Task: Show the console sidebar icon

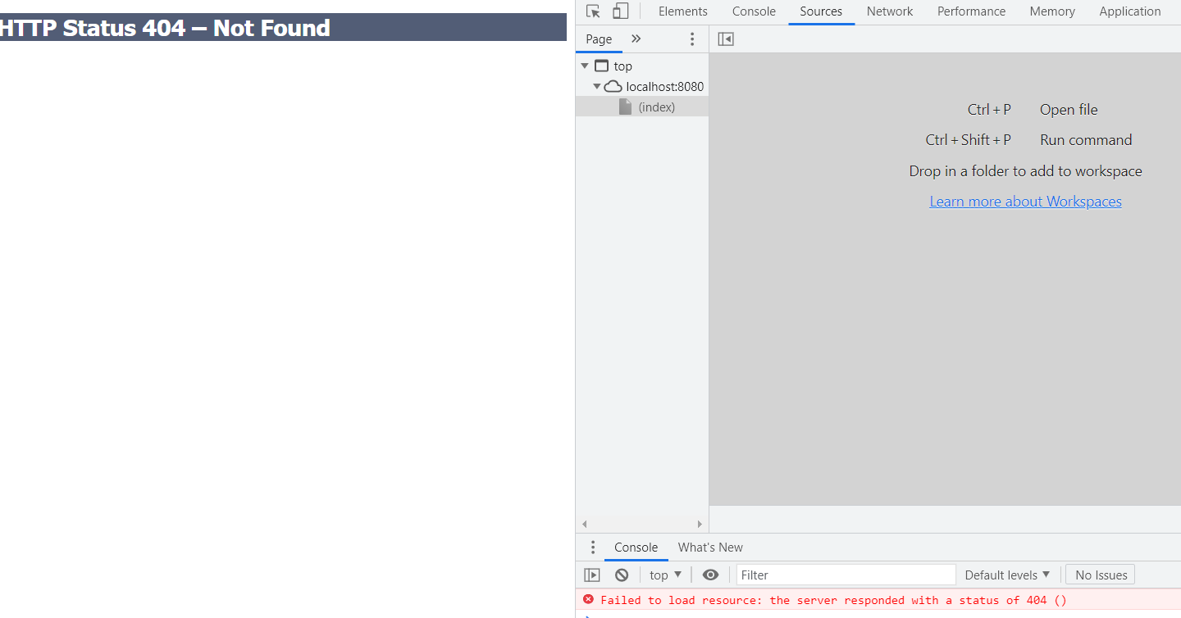Action: click(592, 575)
